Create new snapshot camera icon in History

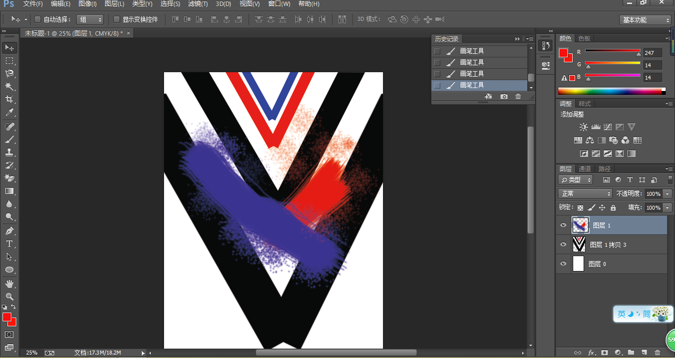504,96
